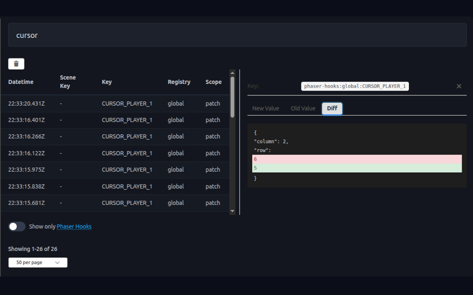The width and height of the screenshot is (473, 295).
Task: Click the Showing 1-26 of 26 text
Action: [x=33, y=249]
